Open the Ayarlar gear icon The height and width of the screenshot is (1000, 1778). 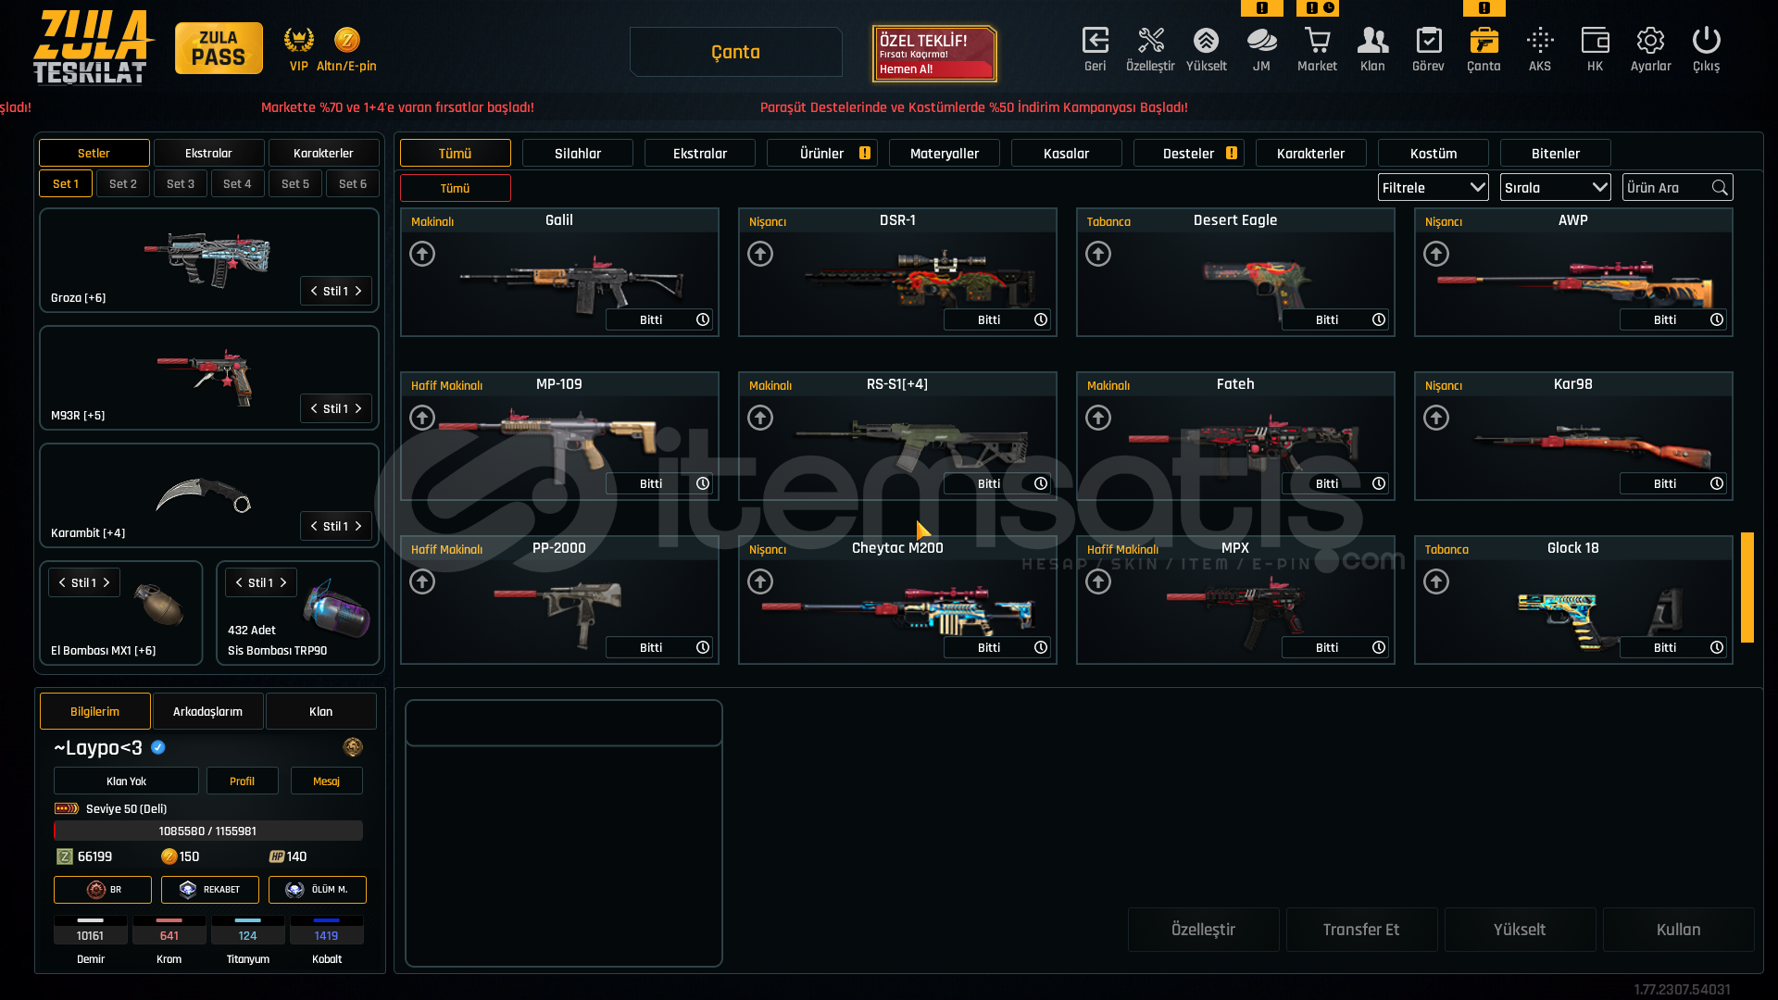(1650, 41)
